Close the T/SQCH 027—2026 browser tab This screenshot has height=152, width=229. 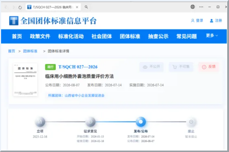pos(77,7)
